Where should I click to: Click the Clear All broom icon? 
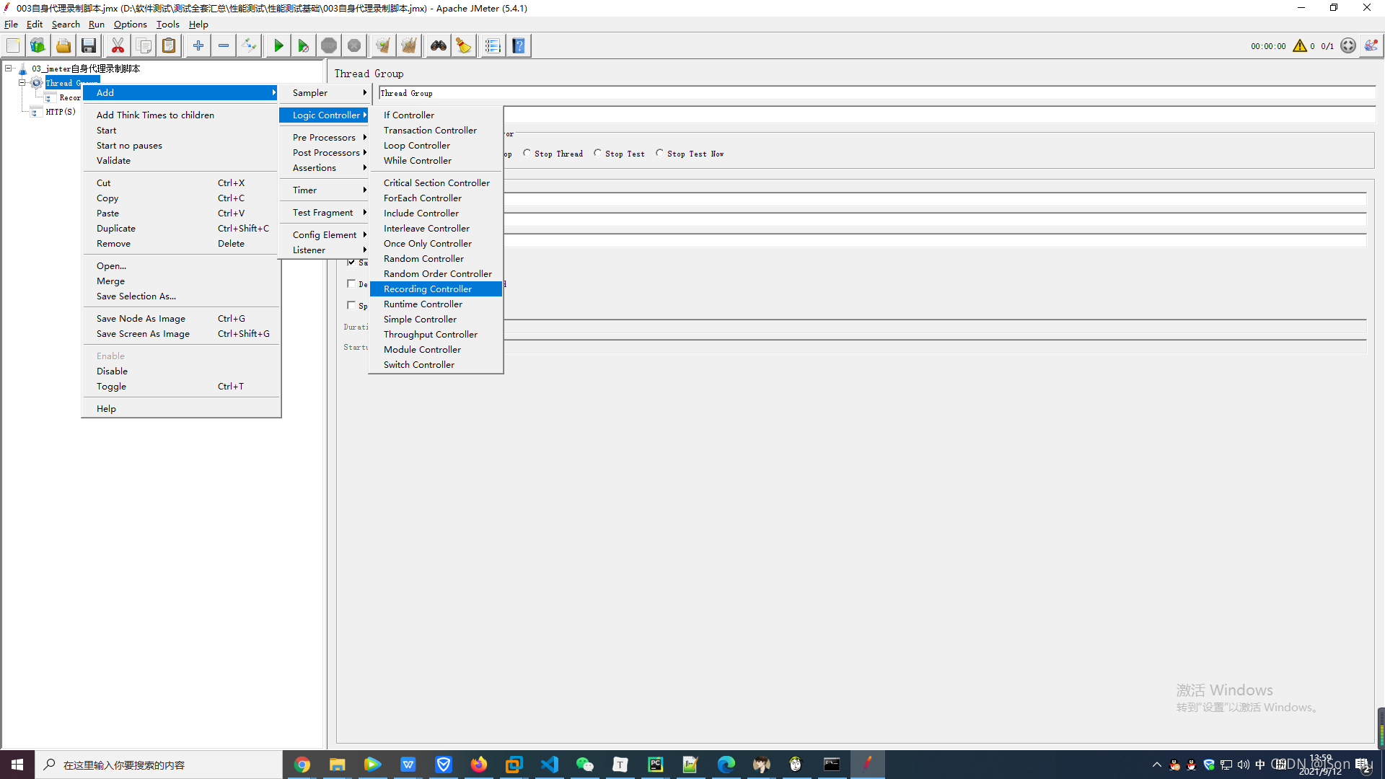pyautogui.click(x=409, y=46)
